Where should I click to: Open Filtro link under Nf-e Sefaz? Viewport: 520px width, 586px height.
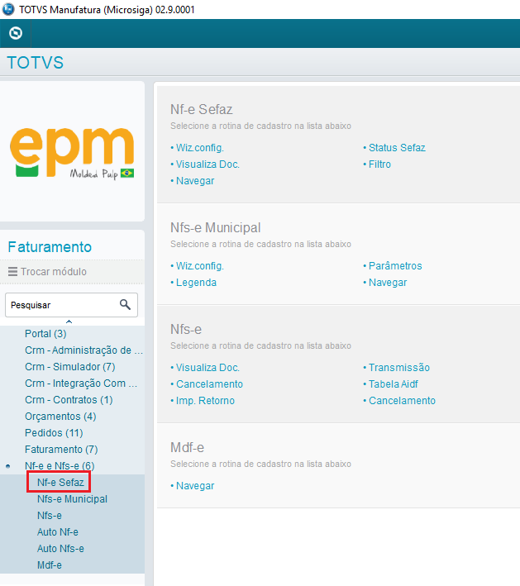[379, 164]
